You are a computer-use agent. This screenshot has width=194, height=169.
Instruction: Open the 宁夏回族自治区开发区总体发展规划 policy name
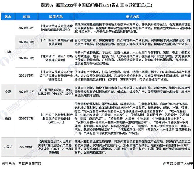coord(56,91)
